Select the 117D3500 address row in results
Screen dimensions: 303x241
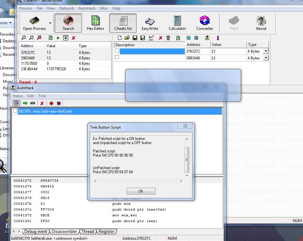(x=29, y=64)
